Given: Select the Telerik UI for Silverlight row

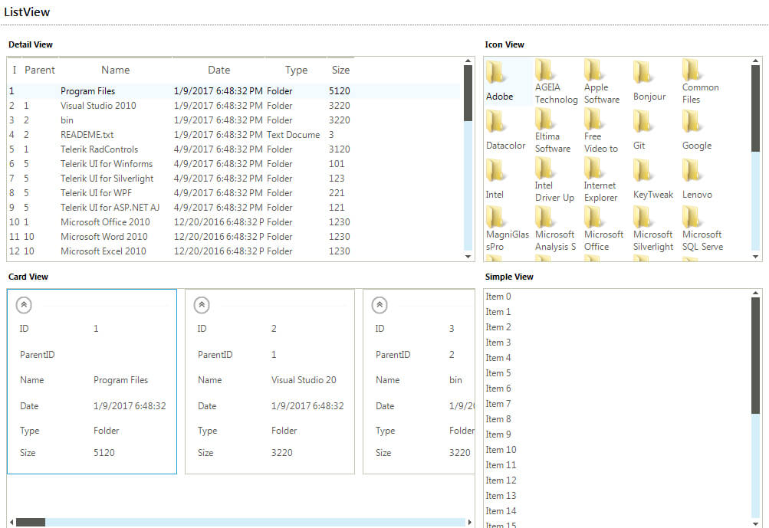Looking at the screenshot, I should 235,179.
